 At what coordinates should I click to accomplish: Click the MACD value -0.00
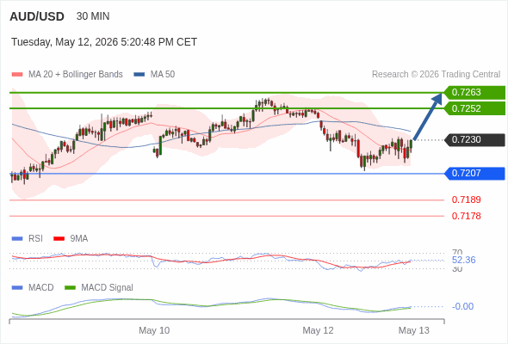[x=462, y=306]
